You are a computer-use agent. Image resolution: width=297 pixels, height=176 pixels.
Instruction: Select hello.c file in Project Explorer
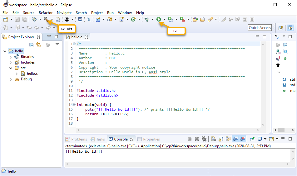32,74
